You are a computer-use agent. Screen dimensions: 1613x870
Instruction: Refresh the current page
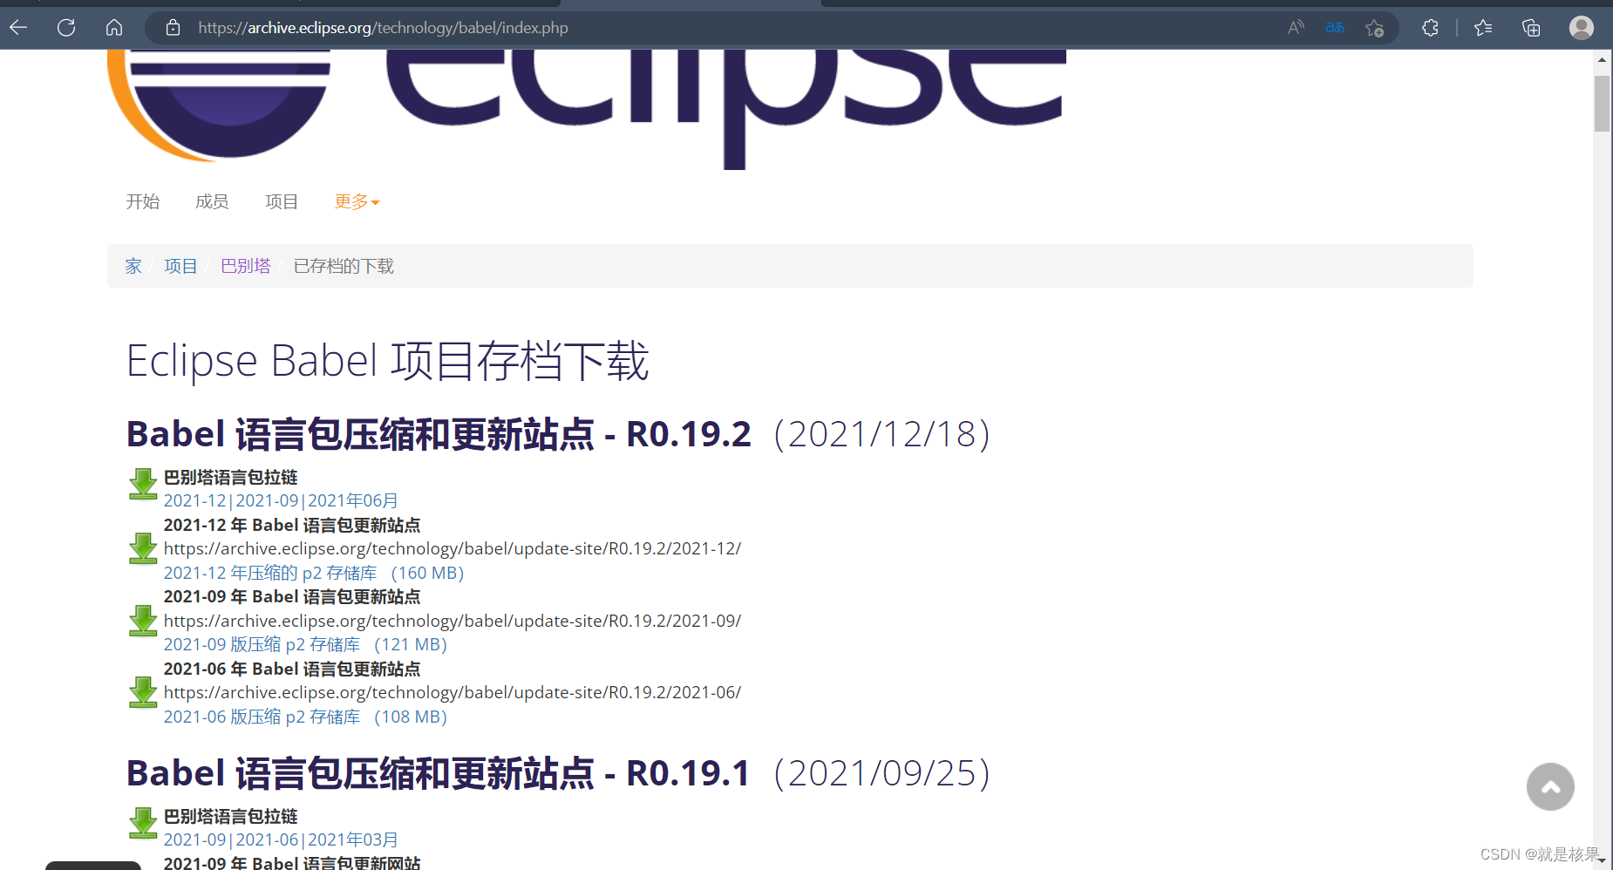[x=65, y=27]
